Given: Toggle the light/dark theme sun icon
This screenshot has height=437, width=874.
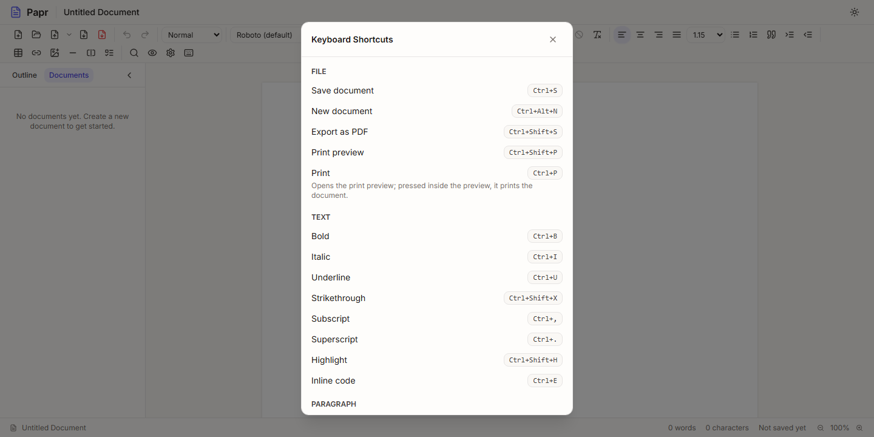Looking at the screenshot, I should [855, 12].
